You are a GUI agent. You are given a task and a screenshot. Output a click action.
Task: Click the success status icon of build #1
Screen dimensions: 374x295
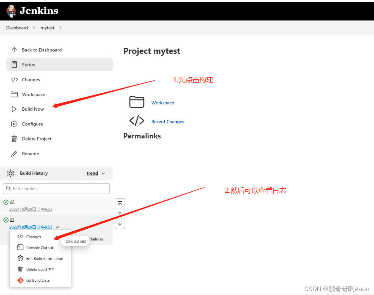pyautogui.click(x=6, y=220)
